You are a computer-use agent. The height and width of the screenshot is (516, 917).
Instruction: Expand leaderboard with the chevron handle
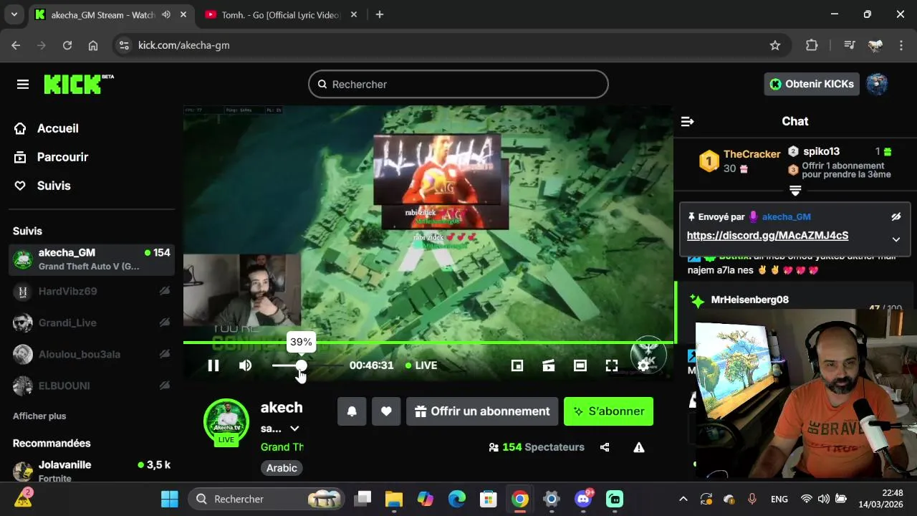pos(795,191)
